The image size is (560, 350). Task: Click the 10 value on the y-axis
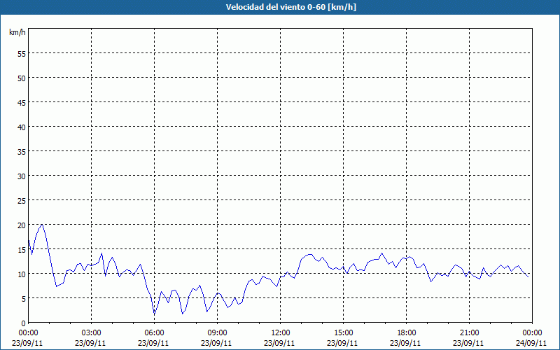click(22, 274)
